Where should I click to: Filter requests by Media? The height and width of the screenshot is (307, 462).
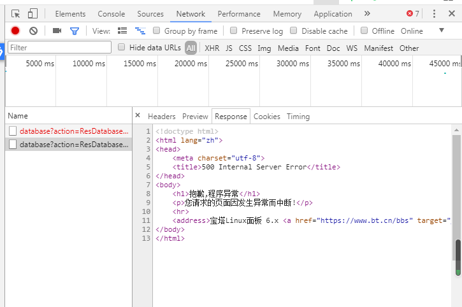coord(288,48)
